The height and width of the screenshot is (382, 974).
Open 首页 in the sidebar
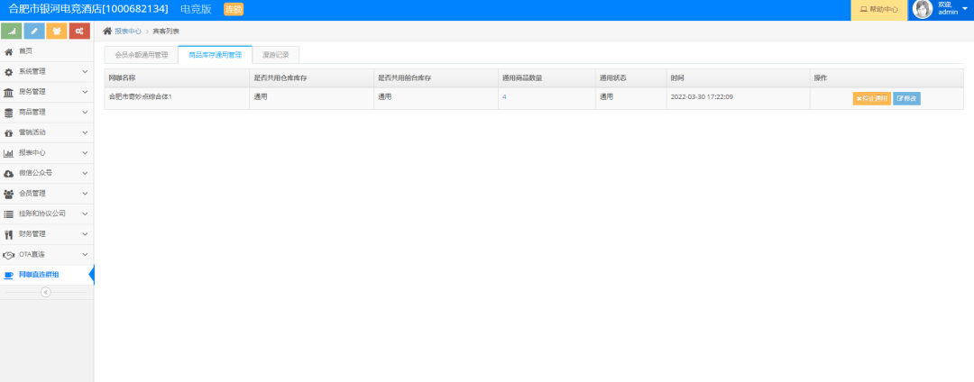tap(47, 51)
